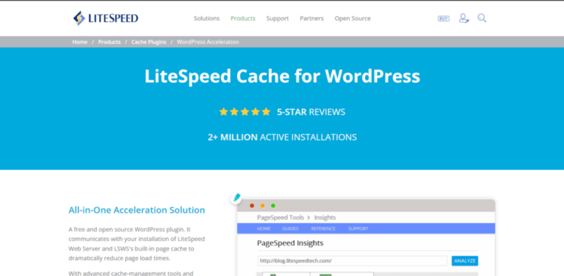Click the paragraph 'A free and open source WordPress plugin'
This screenshot has width=564, height=276.
coord(137,244)
